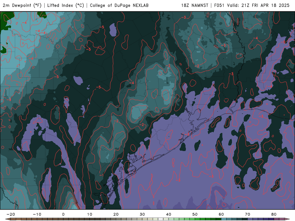Click the "40" color scale label
The height and width of the screenshot is (221, 295).
coord(169,214)
